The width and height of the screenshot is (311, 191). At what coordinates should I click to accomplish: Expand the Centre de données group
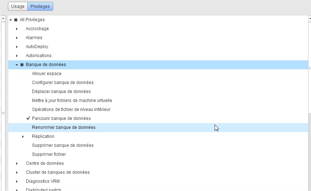coord(17,163)
